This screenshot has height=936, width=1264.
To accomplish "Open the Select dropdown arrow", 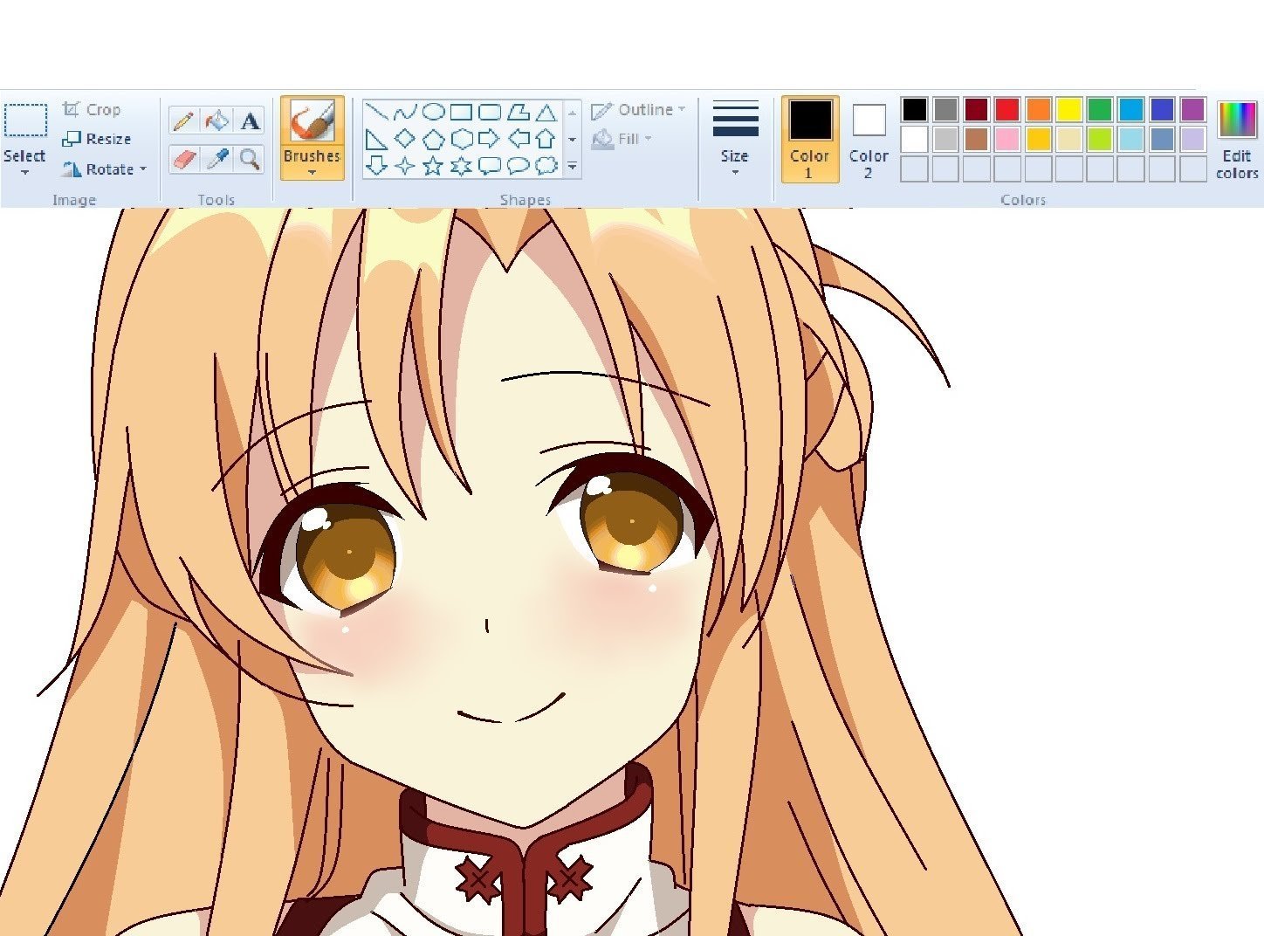I will pos(24,173).
